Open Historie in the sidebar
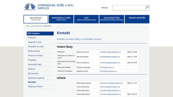 32,38
